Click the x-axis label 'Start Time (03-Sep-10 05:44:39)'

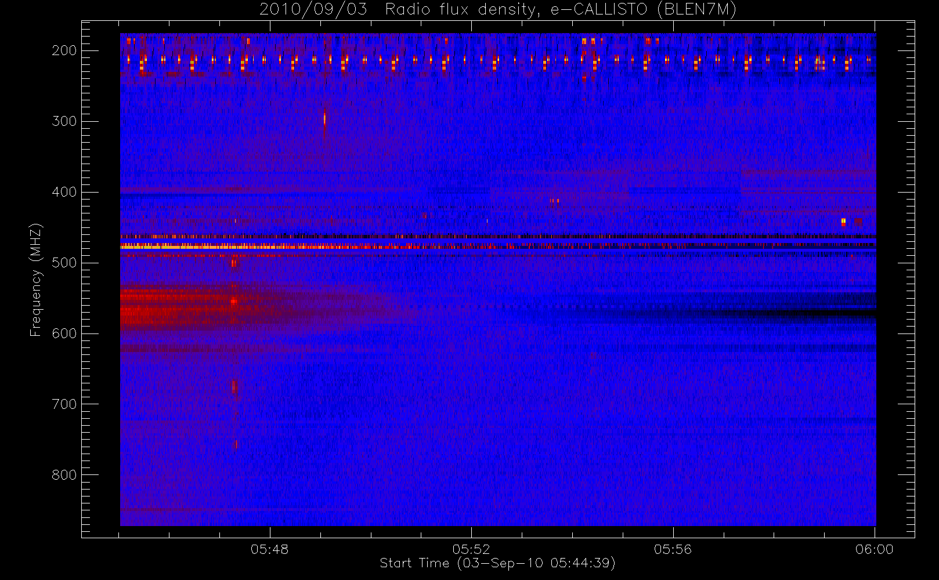click(497, 563)
